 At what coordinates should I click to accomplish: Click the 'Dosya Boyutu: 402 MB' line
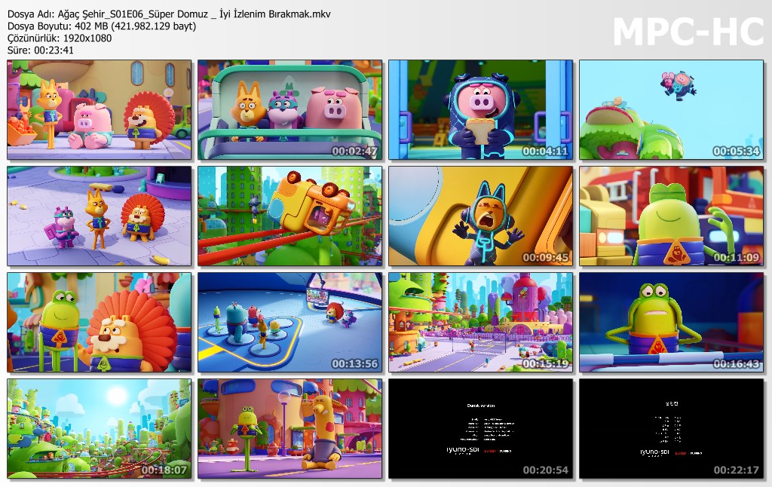tap(102, 26)
